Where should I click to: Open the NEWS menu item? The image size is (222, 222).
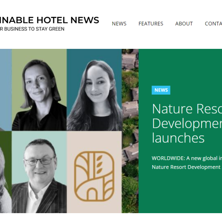click(119, 24)
